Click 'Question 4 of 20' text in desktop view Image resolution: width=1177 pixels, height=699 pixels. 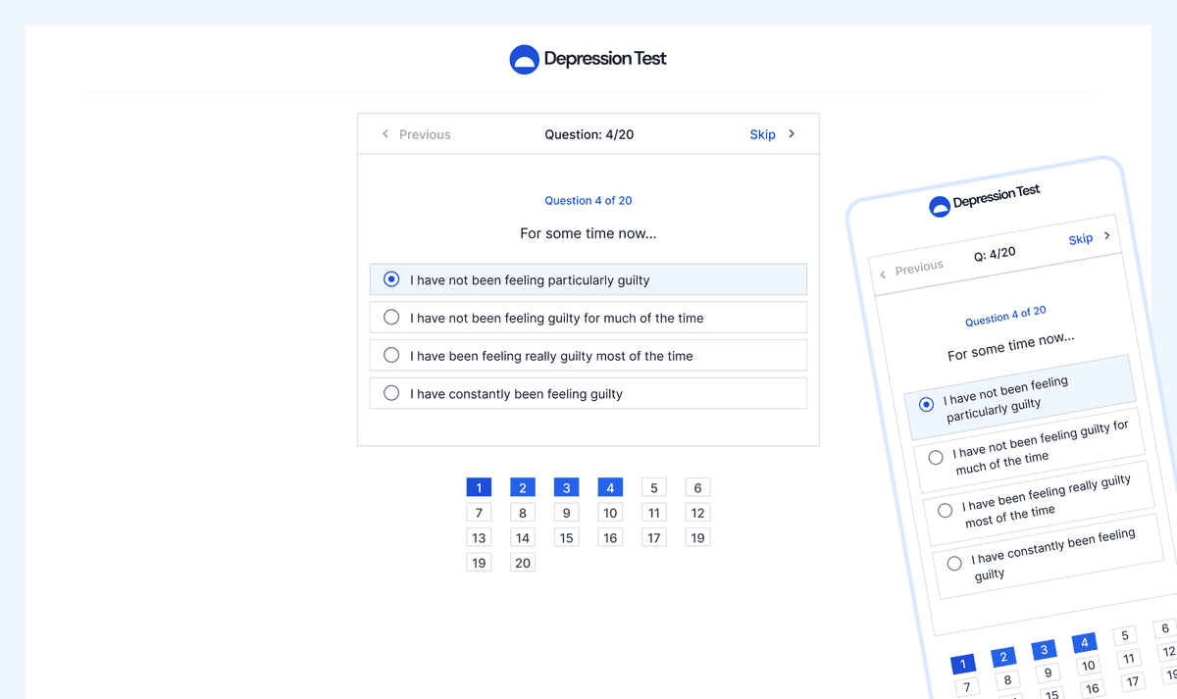pyautogui.click(x=588, y=200)
